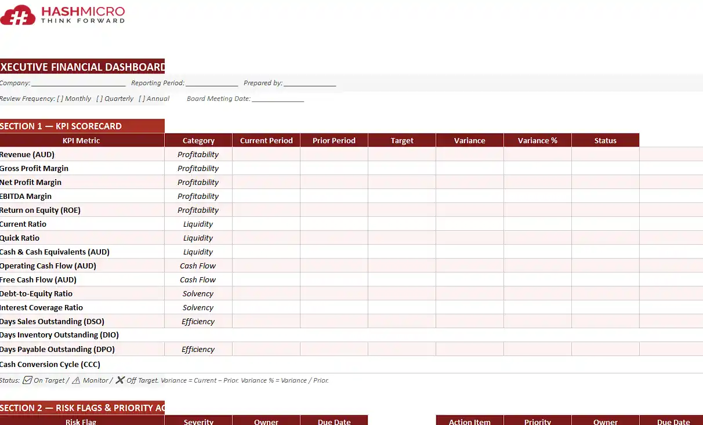The height and width of the screenshot is (425, 703).
Task: Select the Reporting Period blank line
Action: [212, 83]
